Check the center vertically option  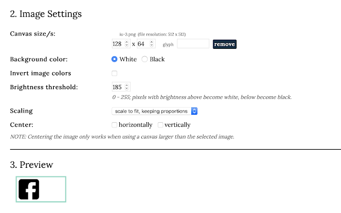tap(160, 125)
